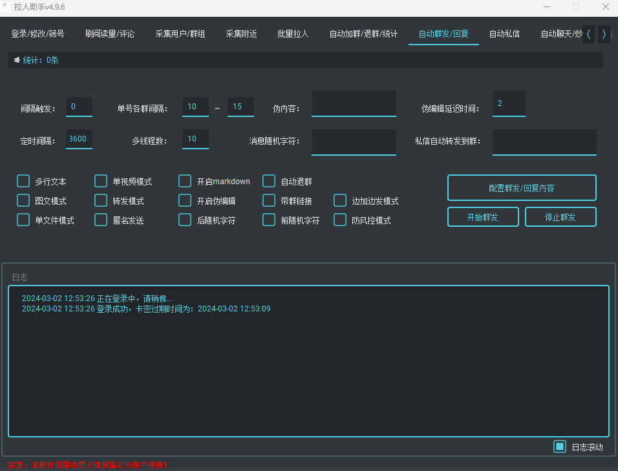Click the 多线程数 input field
The image size is (618, 471).
(195, 139)
